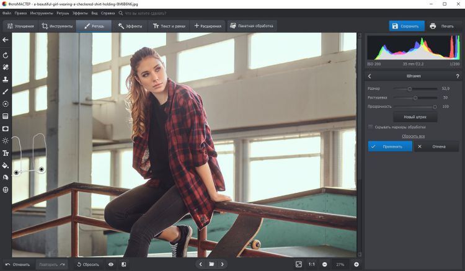Click the back arrow in left sidebar
Image resolution: width=465 pixels, height=271 pixels.
[x=6, y=40]
